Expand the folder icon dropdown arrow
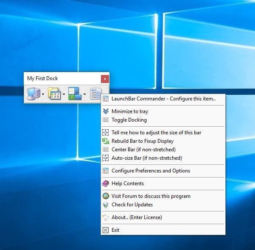Viewport: 255px width, 250px height. click(64, 94)
